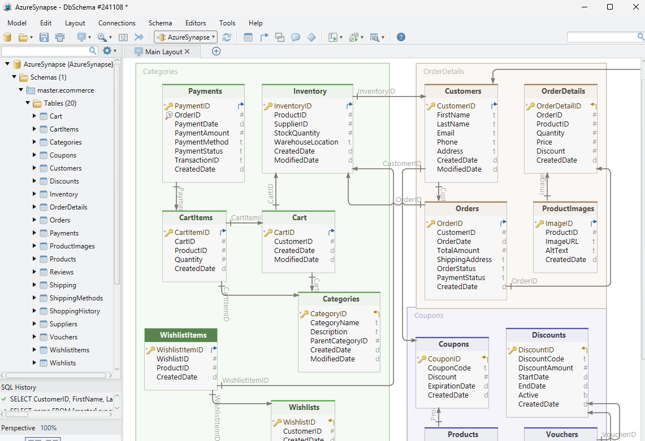Focus the tree filter search box
645x441 pixels.
[x=45, y=51]
